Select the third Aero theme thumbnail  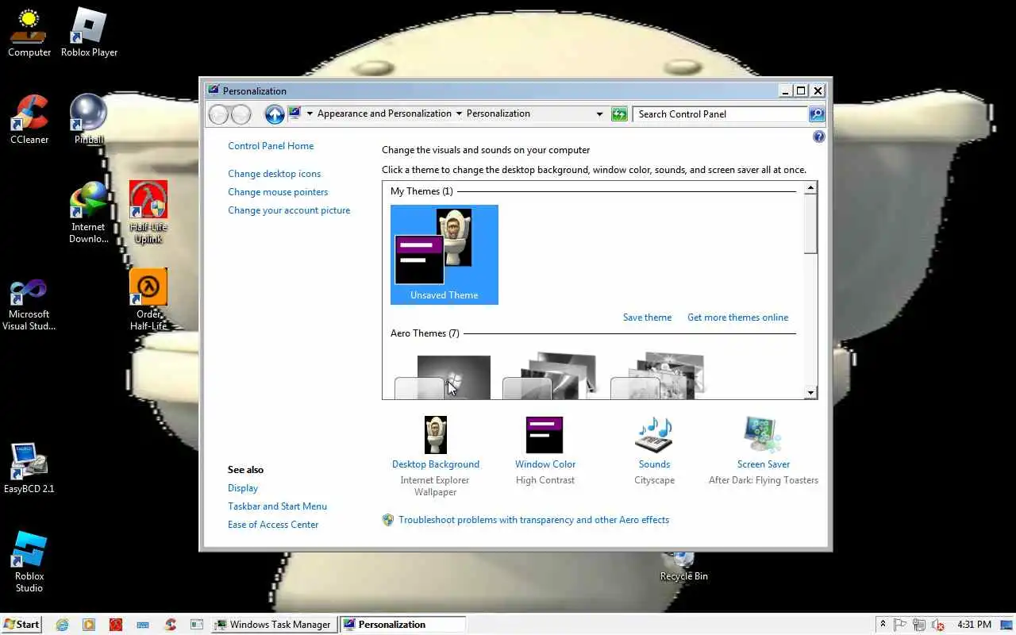click(658, 376)
